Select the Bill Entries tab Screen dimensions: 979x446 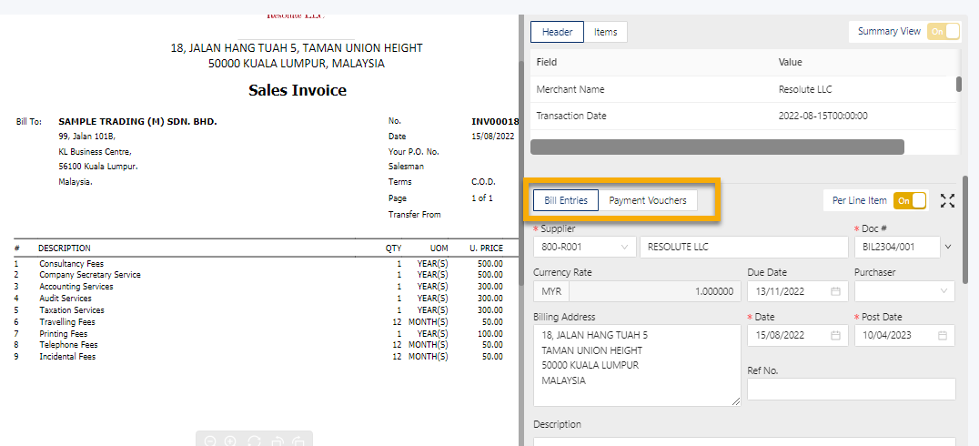tap(566, 200)
